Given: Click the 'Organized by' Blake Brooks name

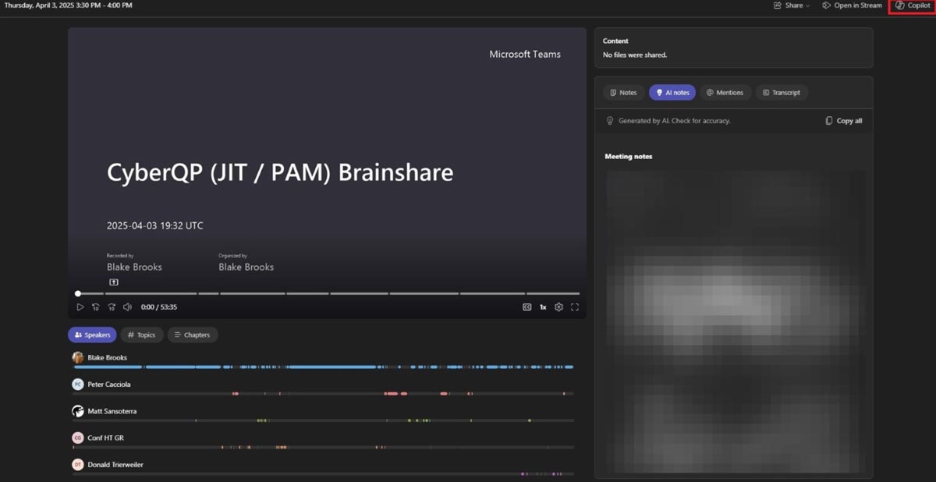Looking at the screenshot, I should [x=246, y=267].
